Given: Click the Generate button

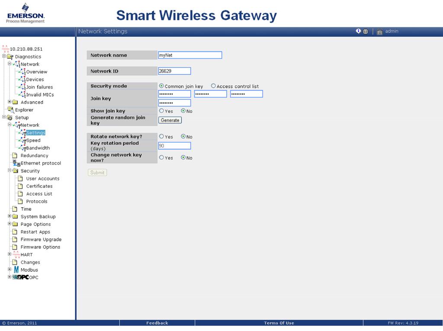Looking at the screenshot, I should coord(170,120).
